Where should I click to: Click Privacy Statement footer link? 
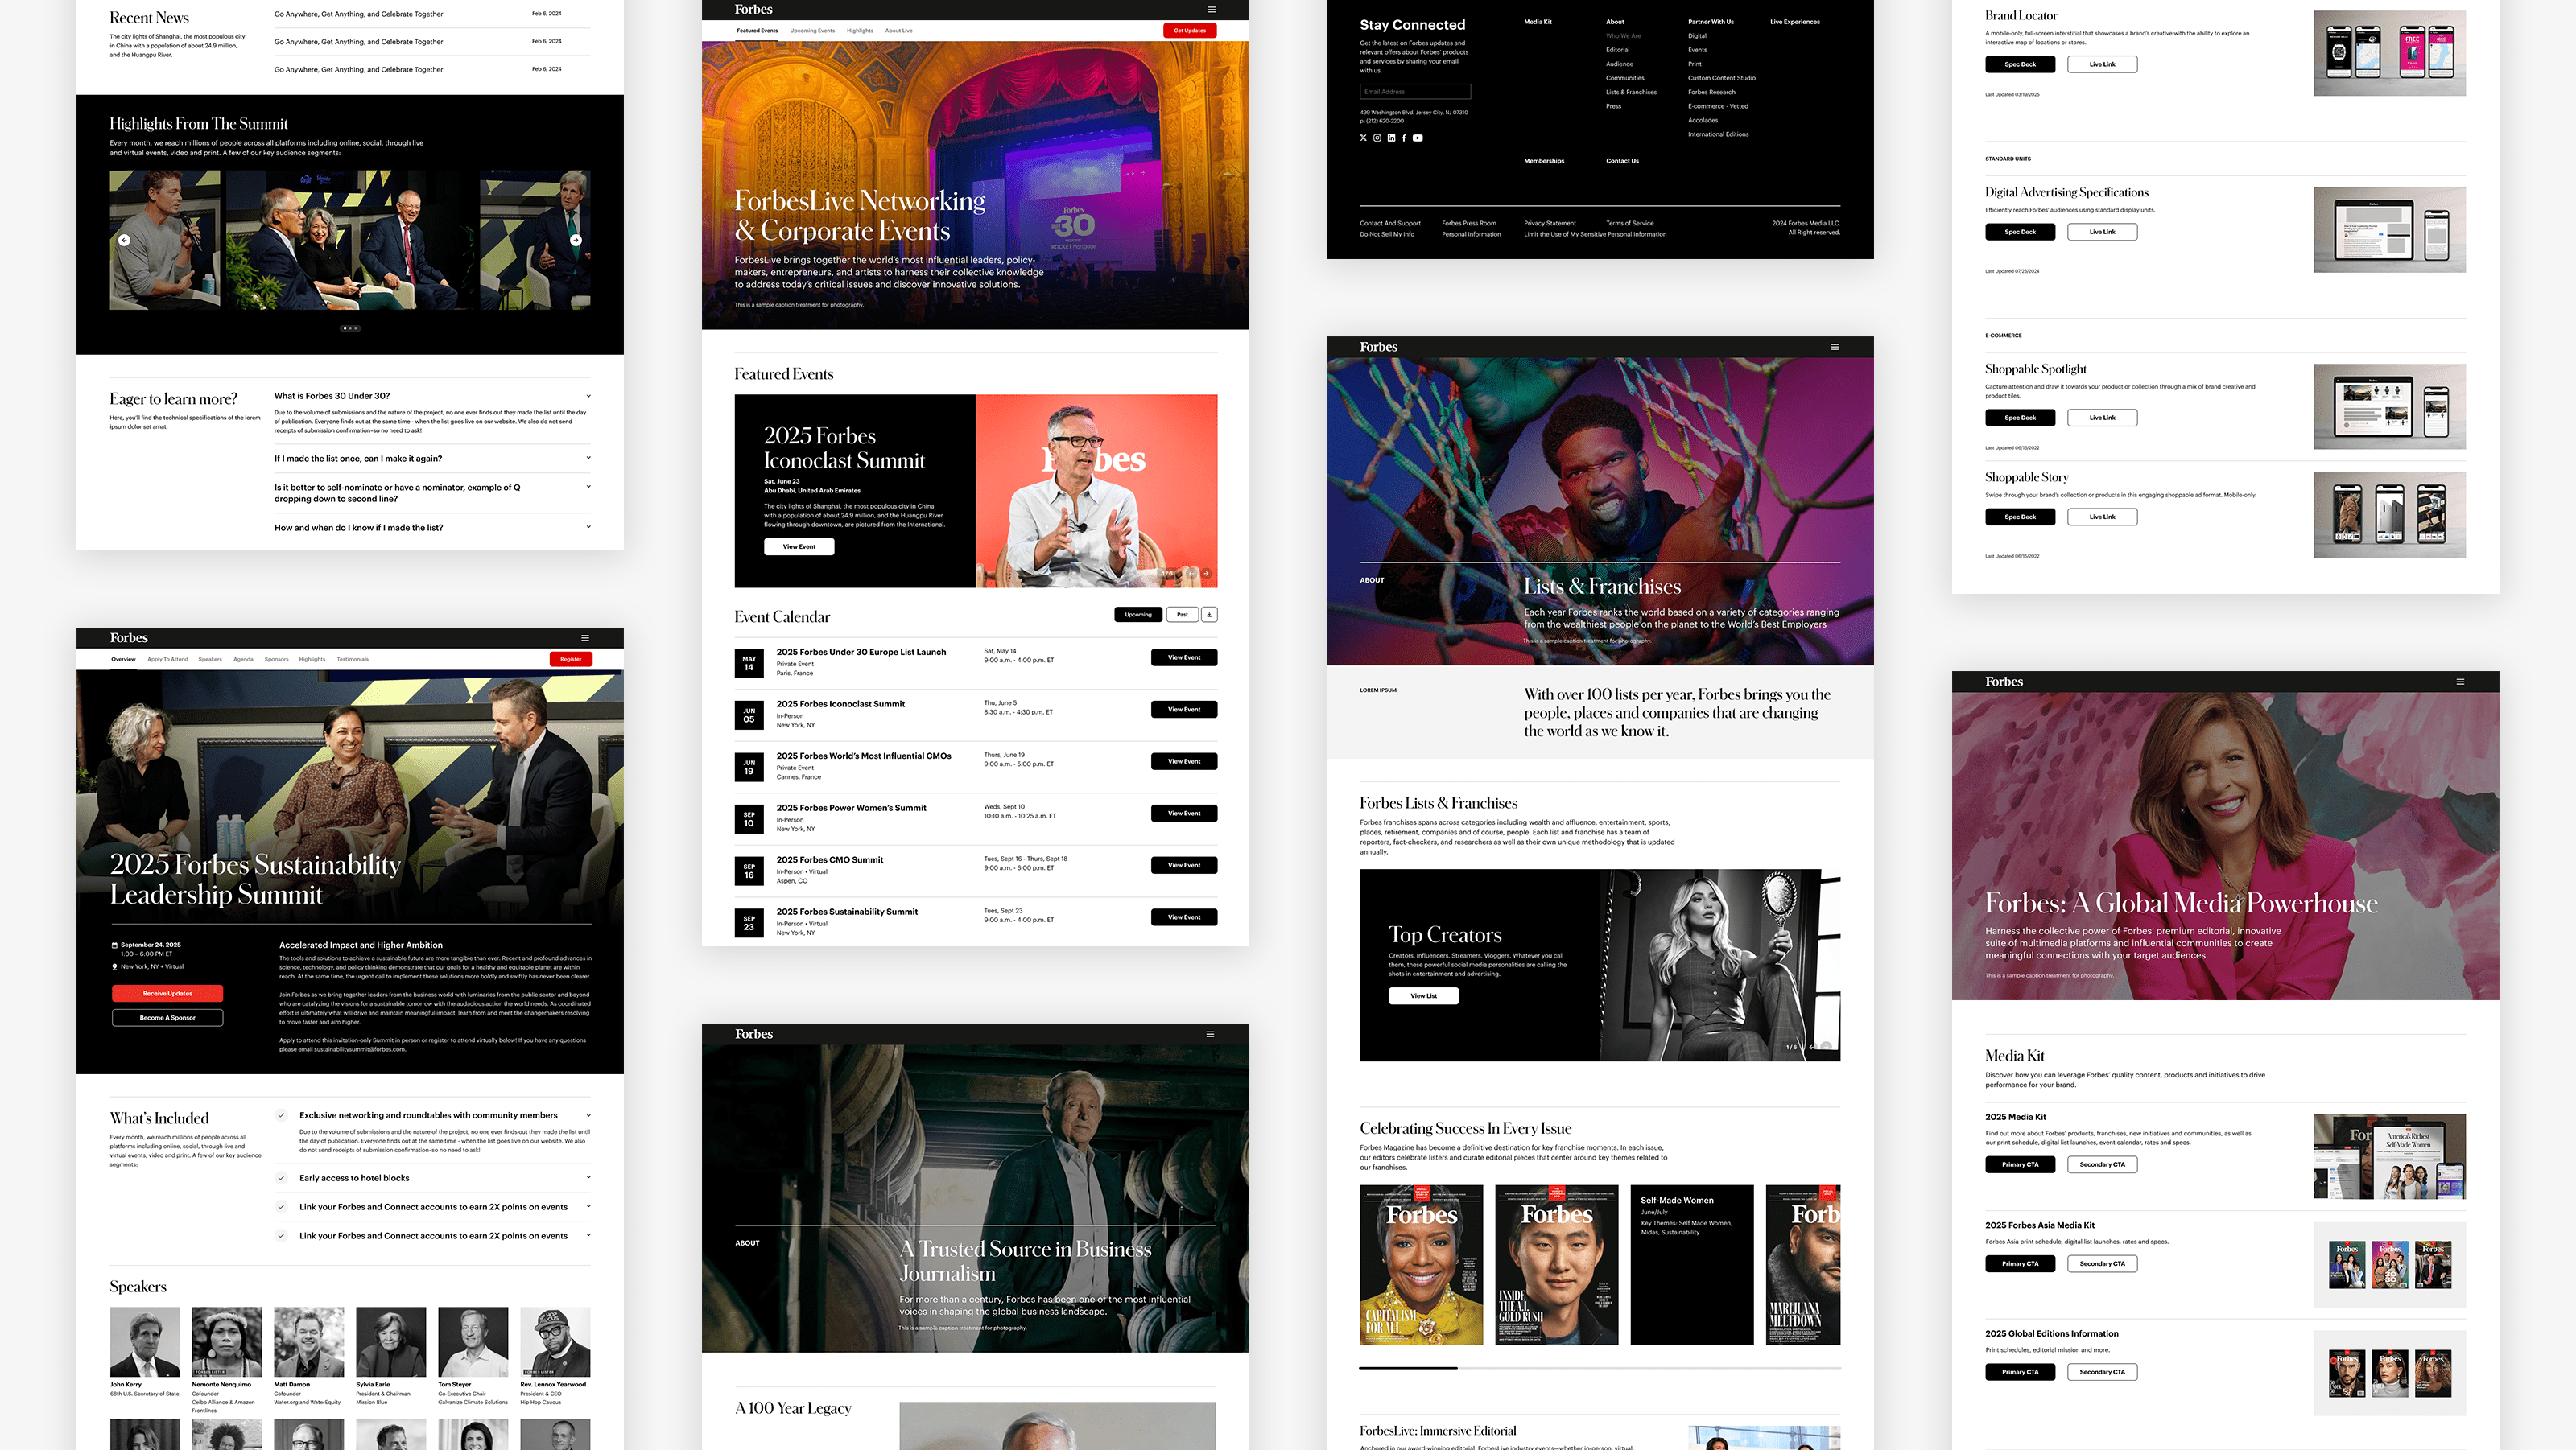tap(1550, 224)
